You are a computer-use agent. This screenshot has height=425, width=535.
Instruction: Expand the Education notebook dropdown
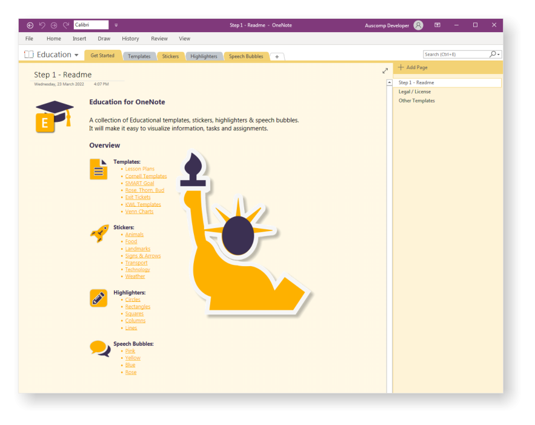click(76, 55)
